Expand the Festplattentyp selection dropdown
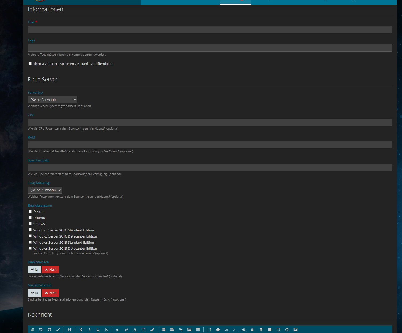This screenshot has width=402, height=333. coord(45,190)
